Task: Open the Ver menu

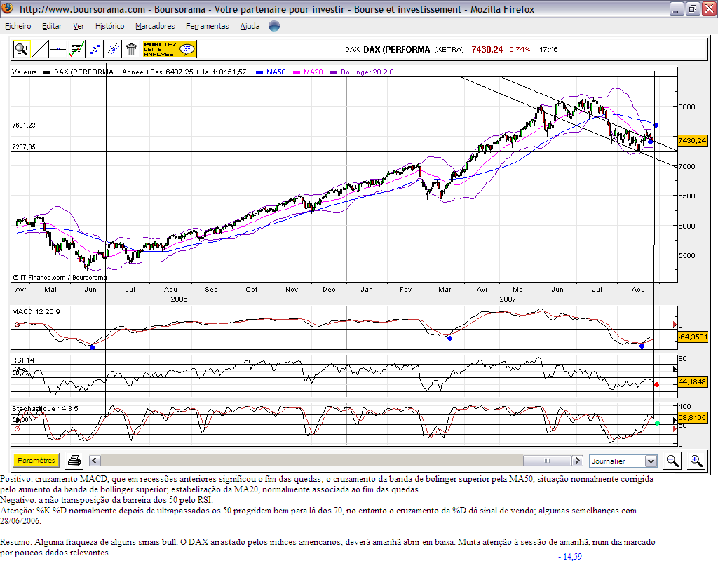Action: tap(79, 26)
